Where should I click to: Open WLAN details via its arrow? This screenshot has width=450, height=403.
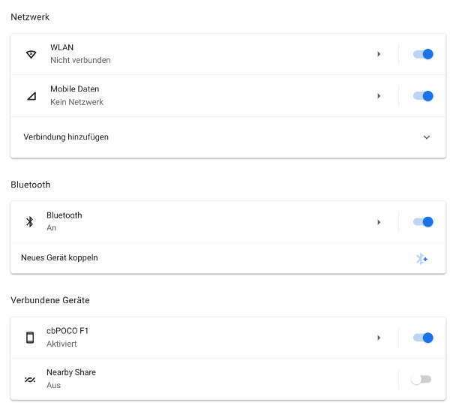pyautogui.click(x=379, y=54)
